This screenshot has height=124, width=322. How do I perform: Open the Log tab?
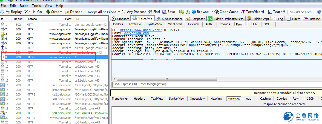click(278, 19)
